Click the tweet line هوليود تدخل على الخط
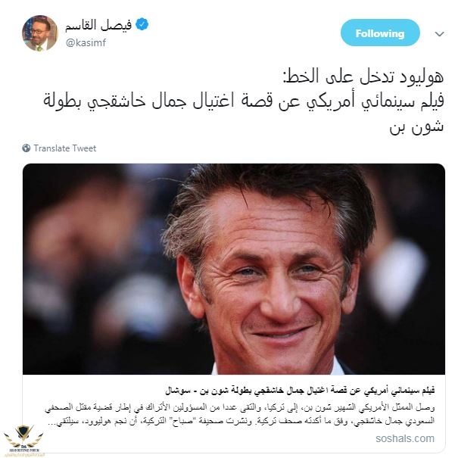 pyautogui.click(x=363, y=77)
